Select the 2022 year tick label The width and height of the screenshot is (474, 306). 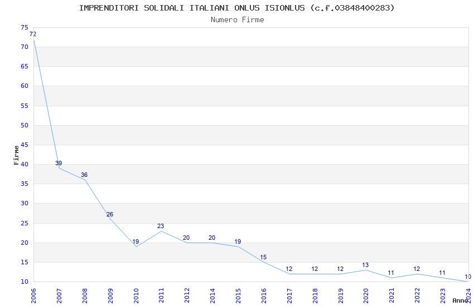click(x=417, y=296)
